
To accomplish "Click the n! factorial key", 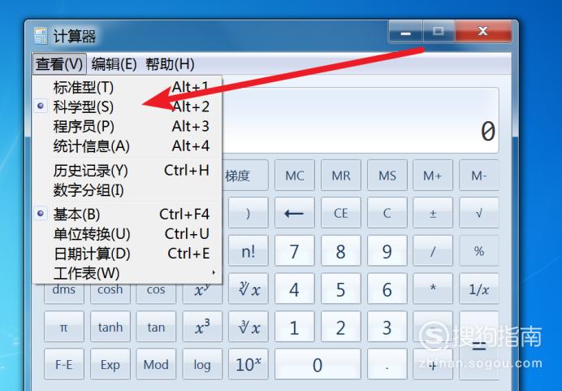I will [248, 251].
